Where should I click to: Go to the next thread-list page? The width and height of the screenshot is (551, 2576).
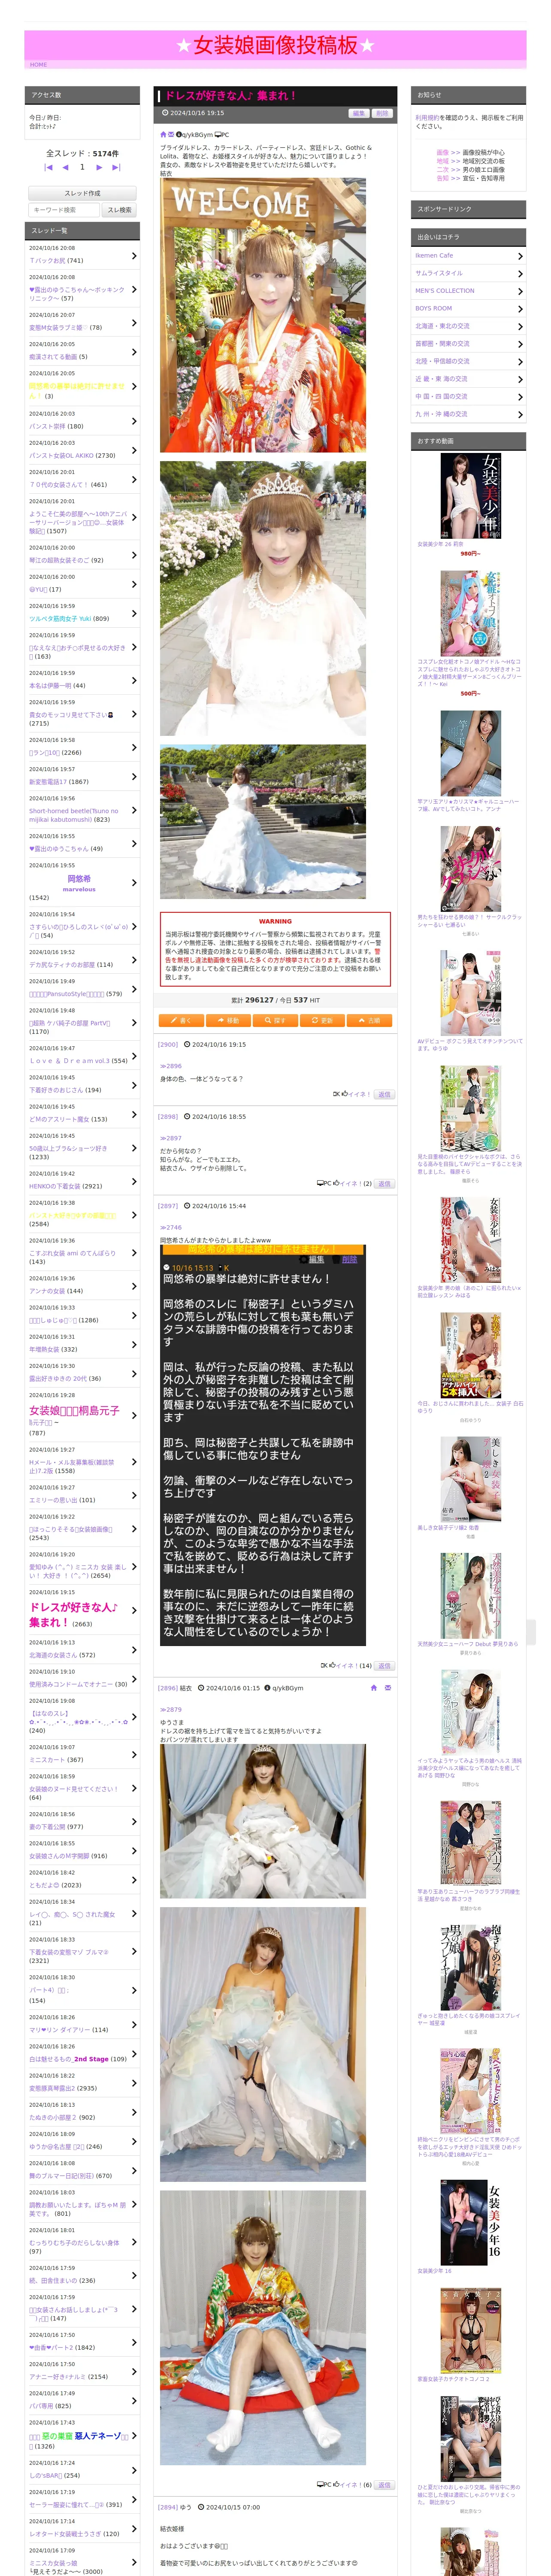pos(99,167)
